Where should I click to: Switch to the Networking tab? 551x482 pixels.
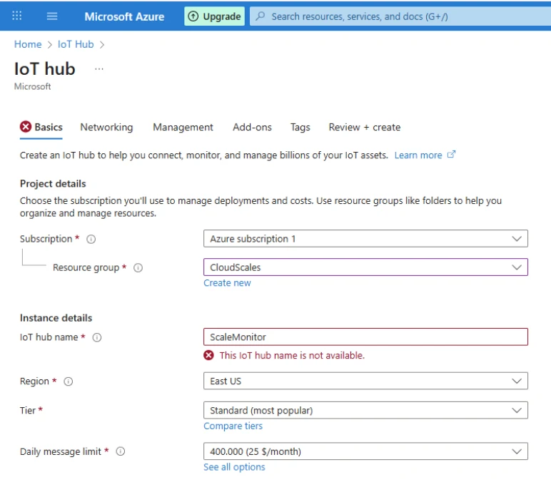pyautogui.click(x=106, y=127)
